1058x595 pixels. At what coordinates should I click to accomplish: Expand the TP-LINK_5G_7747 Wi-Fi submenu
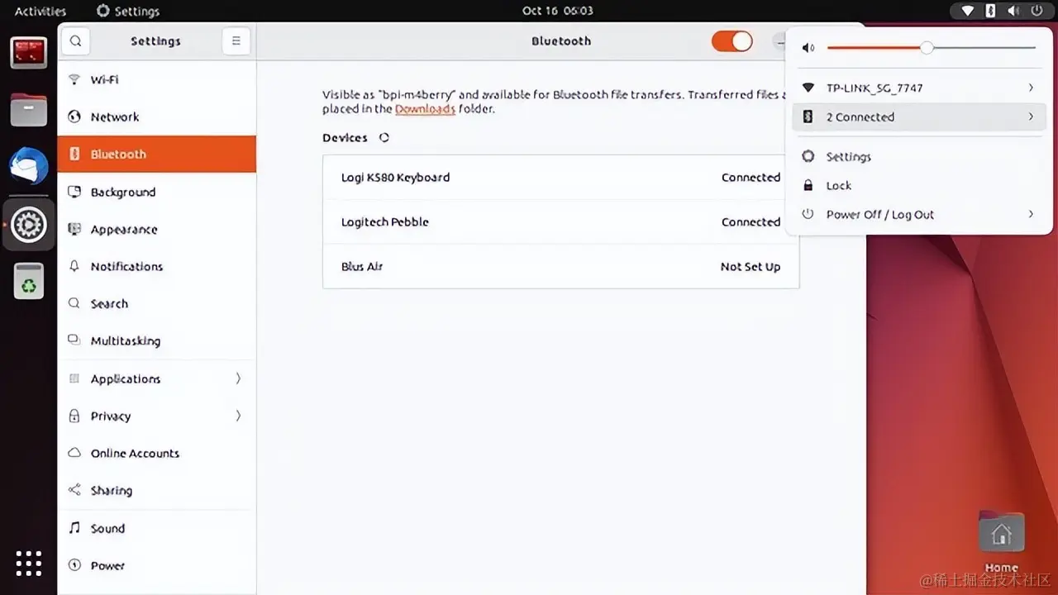[1031, 88]
